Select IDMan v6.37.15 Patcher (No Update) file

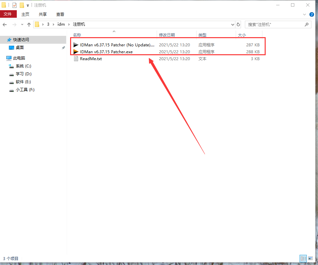click(x=117, y=45)
